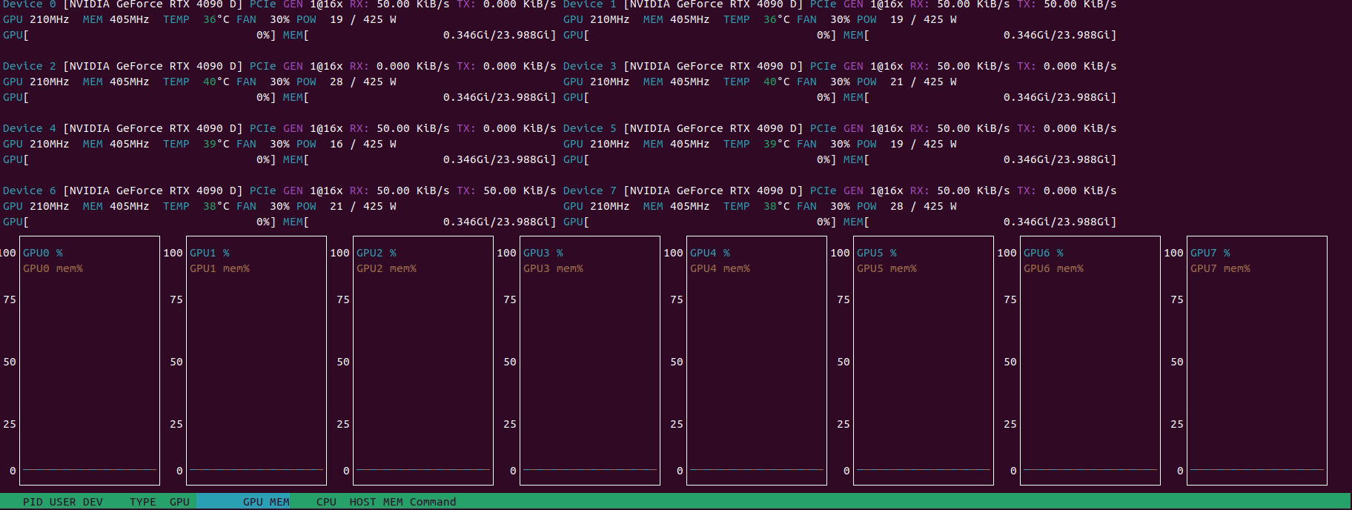The image size is (1352, 510).
Task: Click the 'GPU0 mem%' chart legend
Action: (53, 268)
